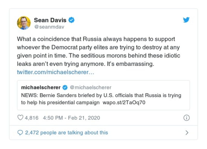Click the quoted michaelscherer username
Screen dimensions: 207x149
coord(41,87)
